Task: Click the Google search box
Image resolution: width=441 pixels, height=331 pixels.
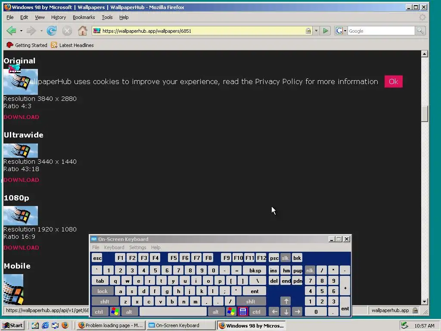Action: (x=381, y=31)
